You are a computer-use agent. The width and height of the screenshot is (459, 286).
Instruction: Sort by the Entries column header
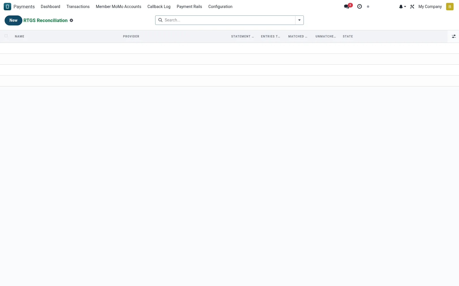(x=271, y=36)
